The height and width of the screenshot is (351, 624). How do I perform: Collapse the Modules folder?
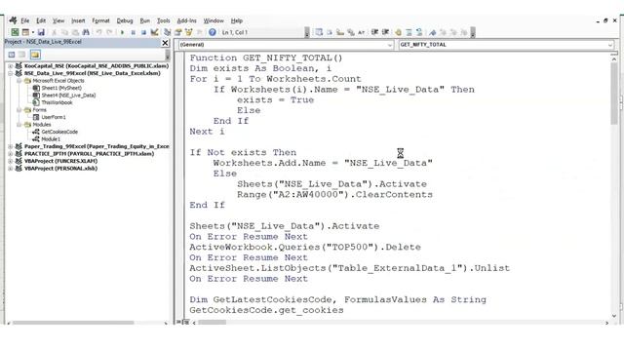(x=19, y=125)
